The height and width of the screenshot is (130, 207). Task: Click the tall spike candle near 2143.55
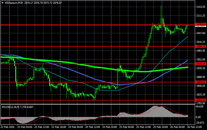pyautogui.click(x=161, y=17)
